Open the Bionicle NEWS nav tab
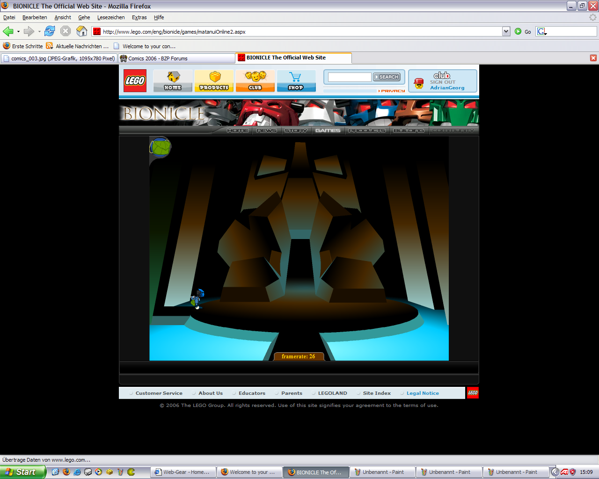The height and width of the screenshot is (479, 599). coord(267,131)
